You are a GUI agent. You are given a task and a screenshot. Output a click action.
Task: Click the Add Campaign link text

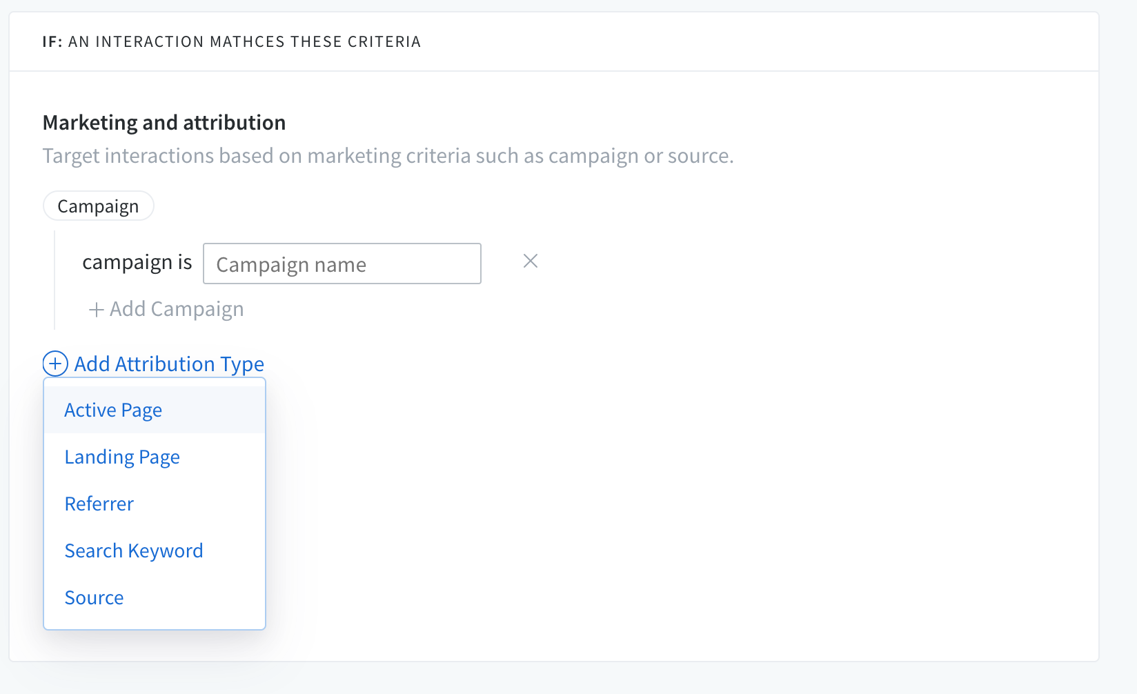coord(177,309)
